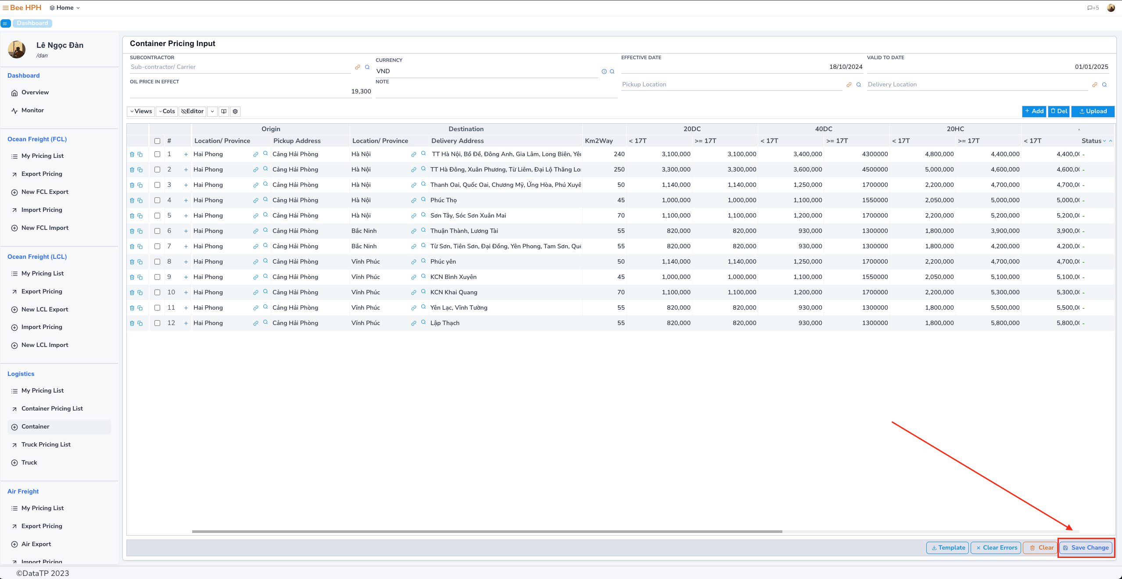This screenshot has width=1122, height=579.
Task: Click the link icon beside Pickup Location
Action: 849,85
